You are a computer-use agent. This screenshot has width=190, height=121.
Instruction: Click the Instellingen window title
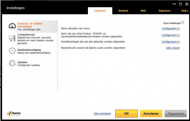click(x=15, y=8)
